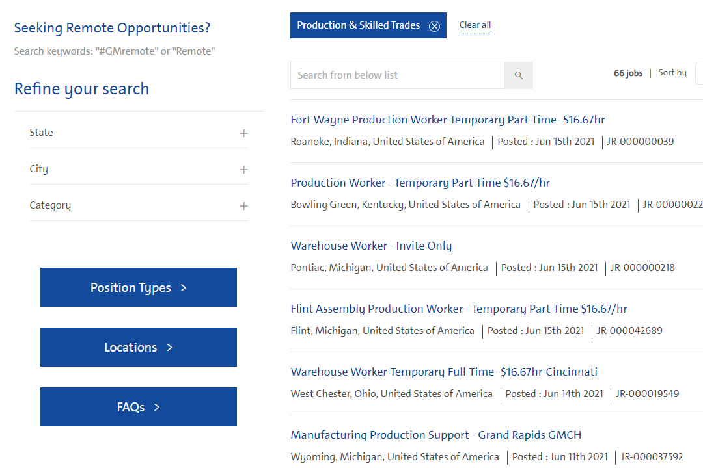Image resolution: width=703 pixels, height=468 pixels.
Task: Expand the State filter plus icon
Action: pos(243,133)
